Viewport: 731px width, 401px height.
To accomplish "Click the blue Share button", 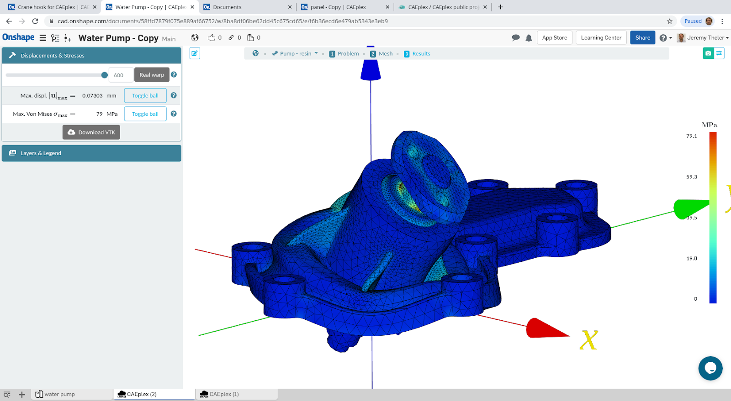I will point(642,38).
